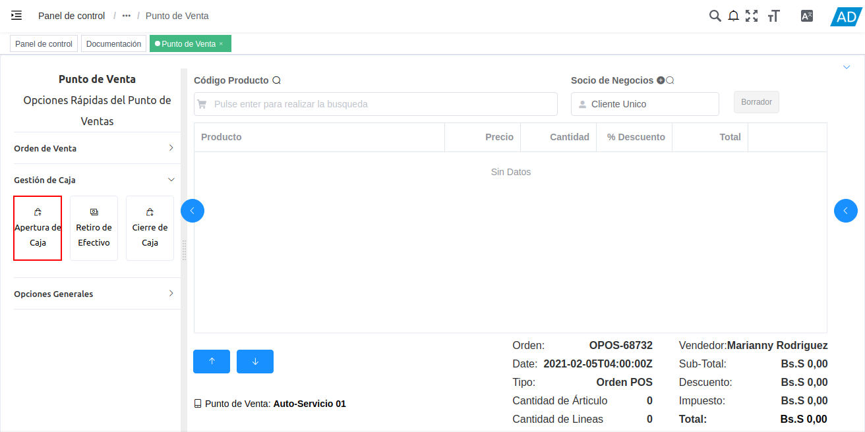
Task: Select the Retiro de Efectivo option
Action: point(94,227)
